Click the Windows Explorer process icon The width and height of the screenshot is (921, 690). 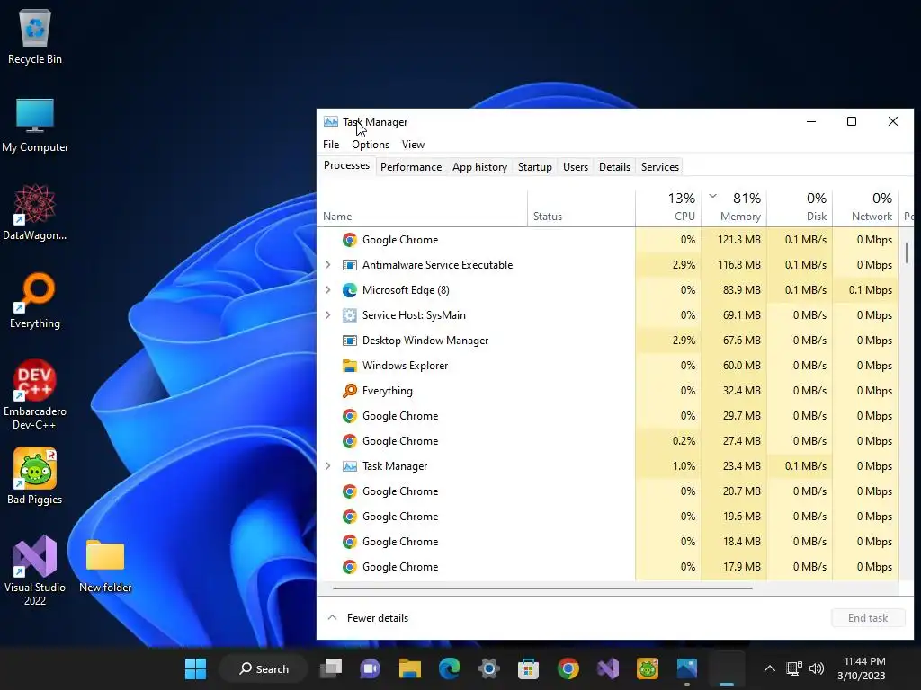(350, 366)
